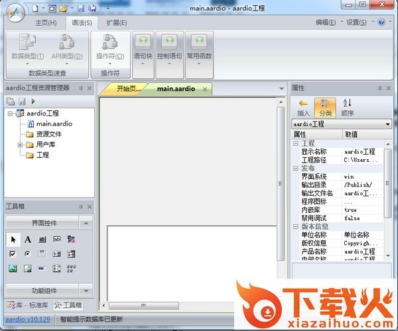Pick the radio button control in the toolbox
Screen dimensions: 398x331
click(28, 254)
